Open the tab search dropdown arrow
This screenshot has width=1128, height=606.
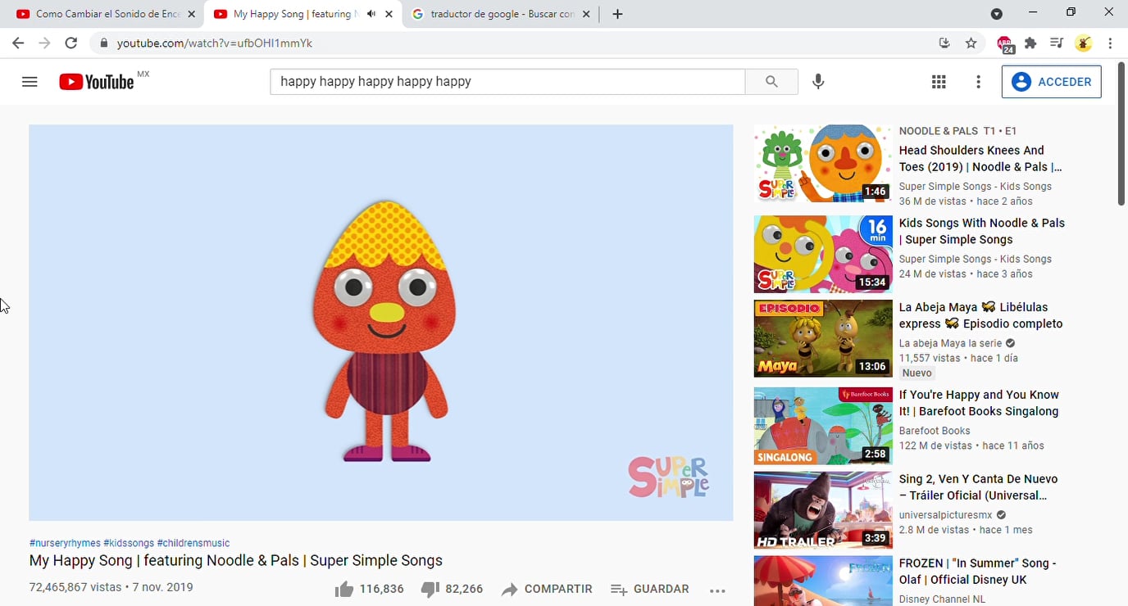coord(996,14)
